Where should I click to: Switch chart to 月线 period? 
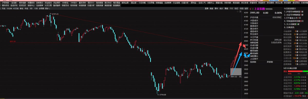pyautogui.click(x=4, y=8)
